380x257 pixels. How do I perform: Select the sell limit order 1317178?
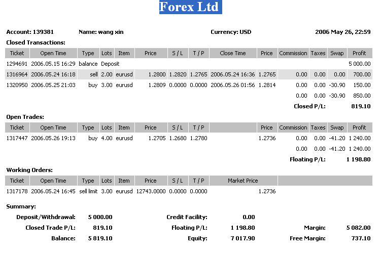click(x=17, y=191)
